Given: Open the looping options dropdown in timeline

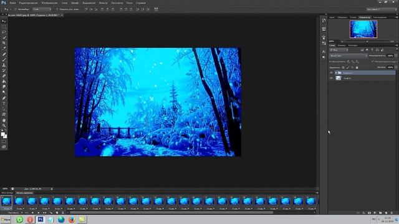Looking at the screenshot, I should 15,213.
